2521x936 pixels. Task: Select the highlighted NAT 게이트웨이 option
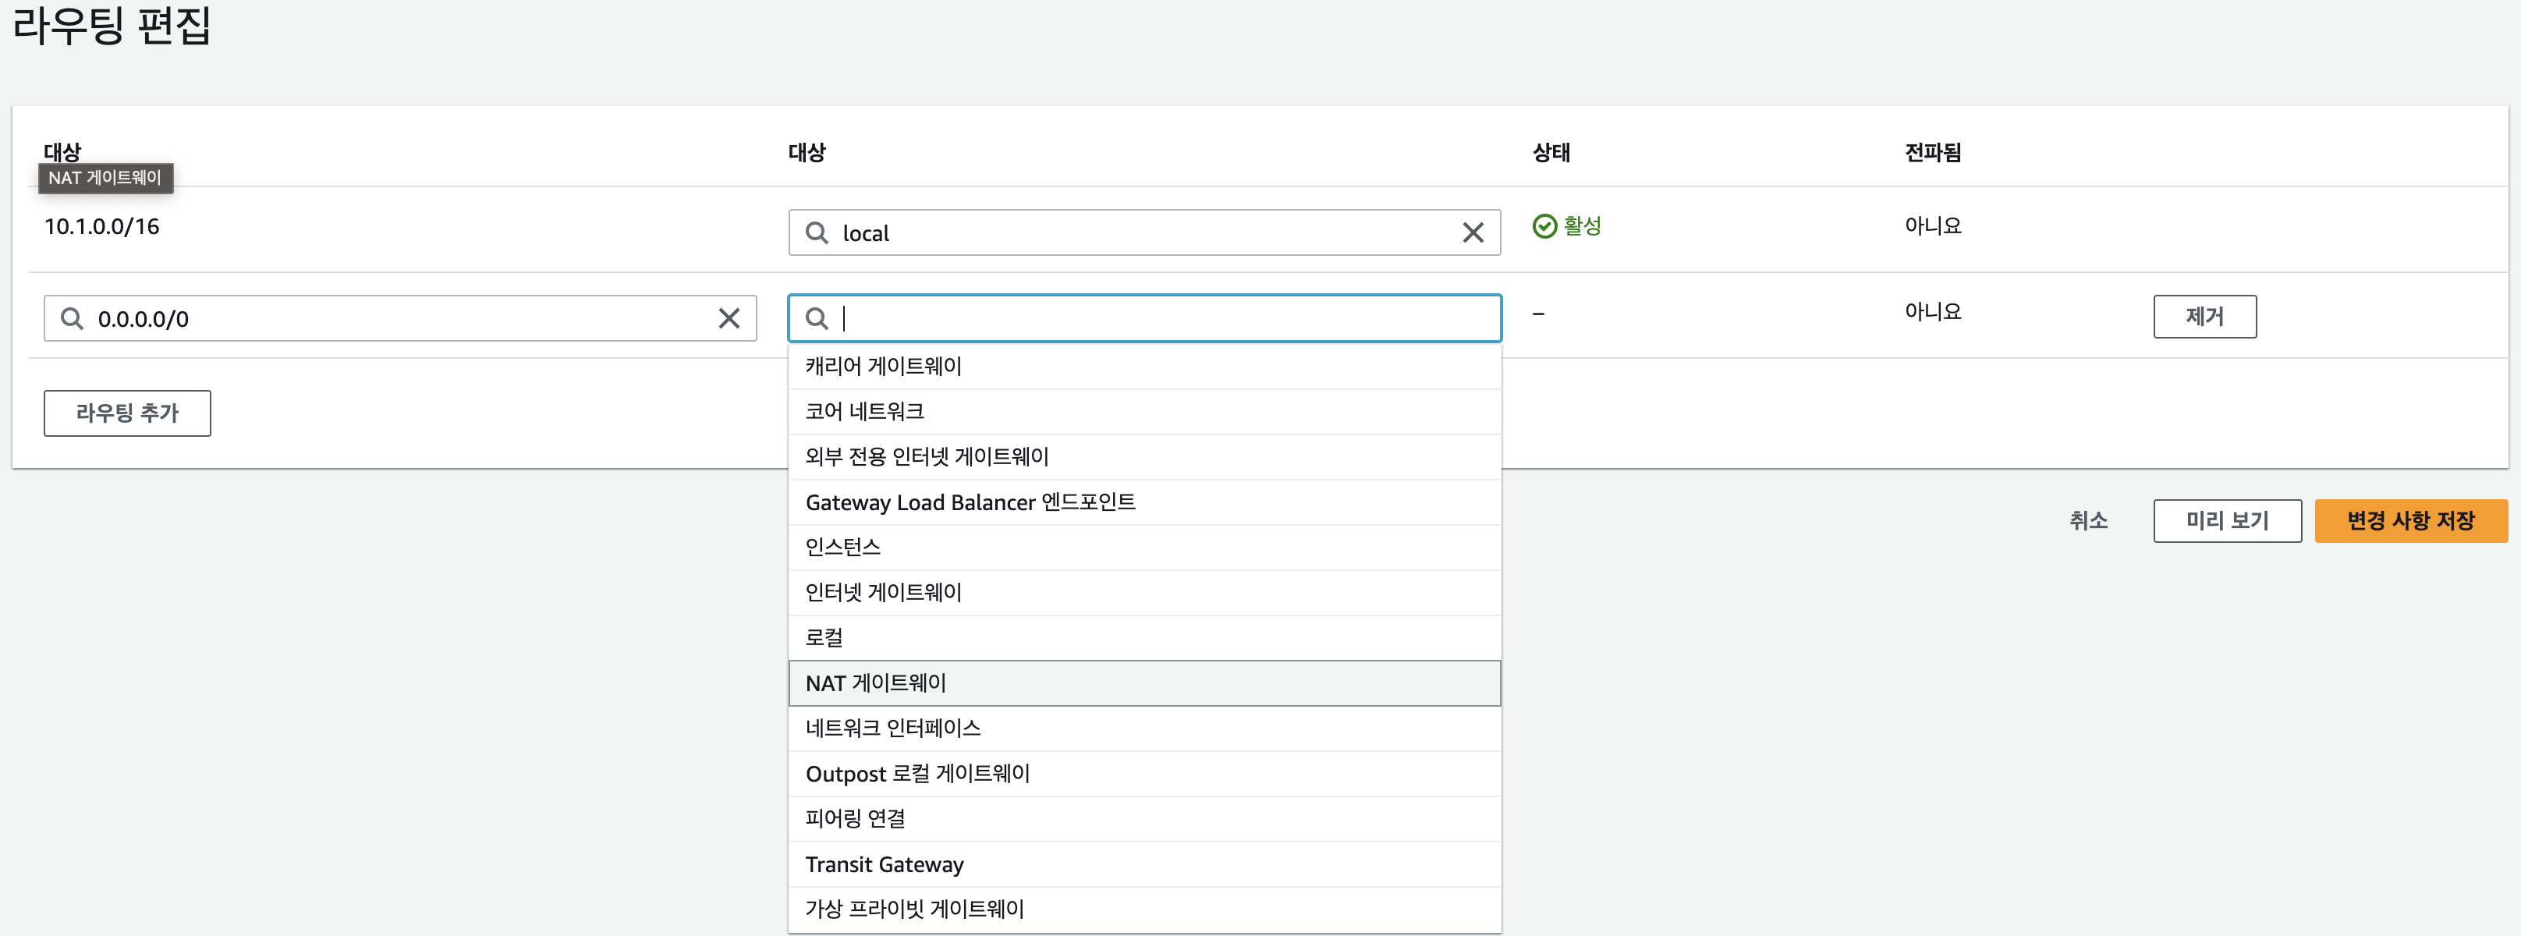[1144, 683]
